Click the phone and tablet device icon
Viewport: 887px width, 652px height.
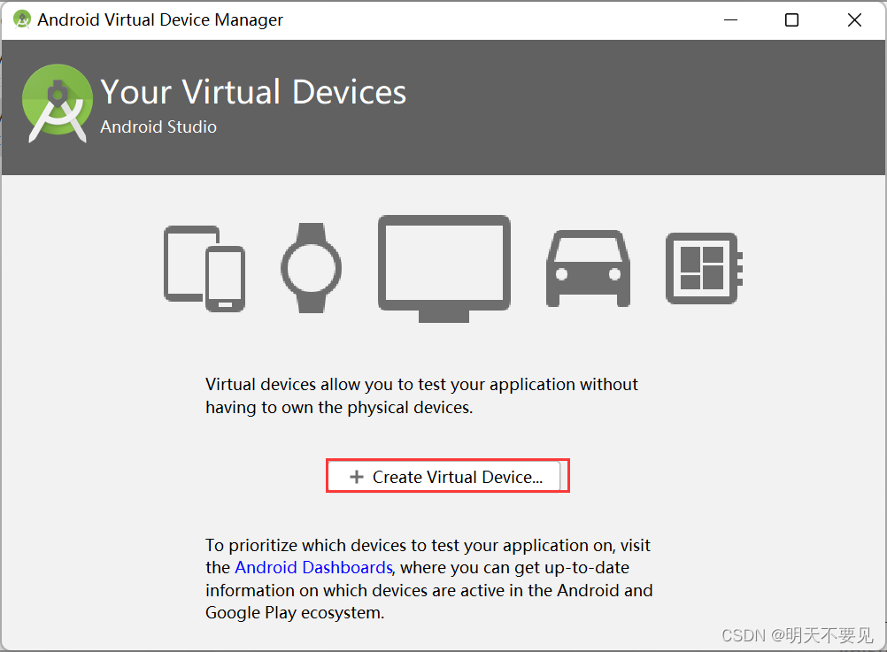(x=204, y=269)
